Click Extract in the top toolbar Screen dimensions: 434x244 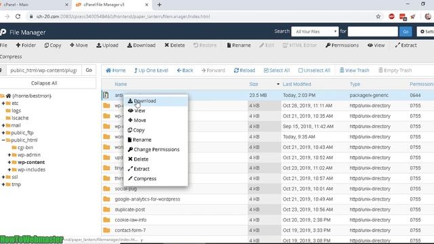coord(406,45)
